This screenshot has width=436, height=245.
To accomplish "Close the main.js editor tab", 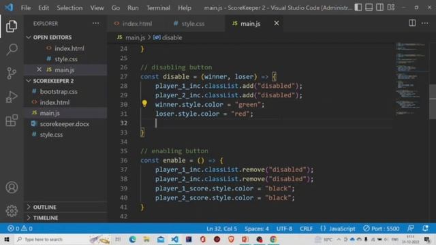I will click(277, 23).
